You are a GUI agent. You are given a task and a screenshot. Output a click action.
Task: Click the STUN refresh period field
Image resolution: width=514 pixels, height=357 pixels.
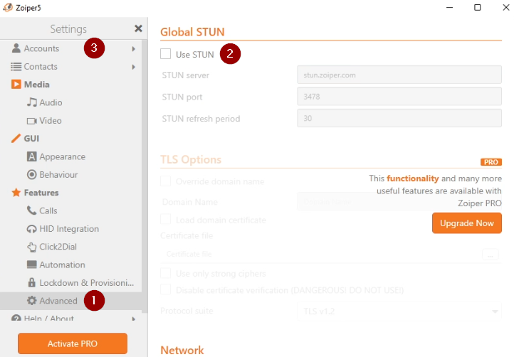click(399, 118)
